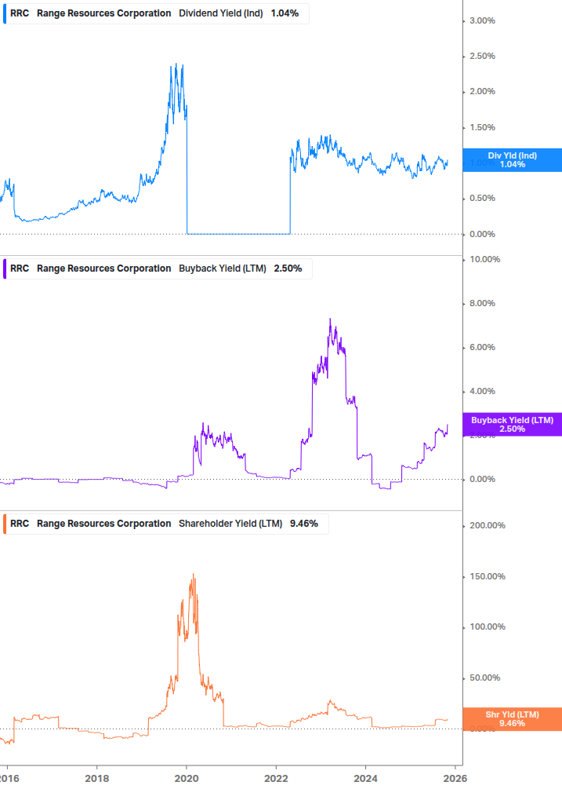Click the 6.00% buyback axis label
Screen dimensions: 562x789
point(482,347)
